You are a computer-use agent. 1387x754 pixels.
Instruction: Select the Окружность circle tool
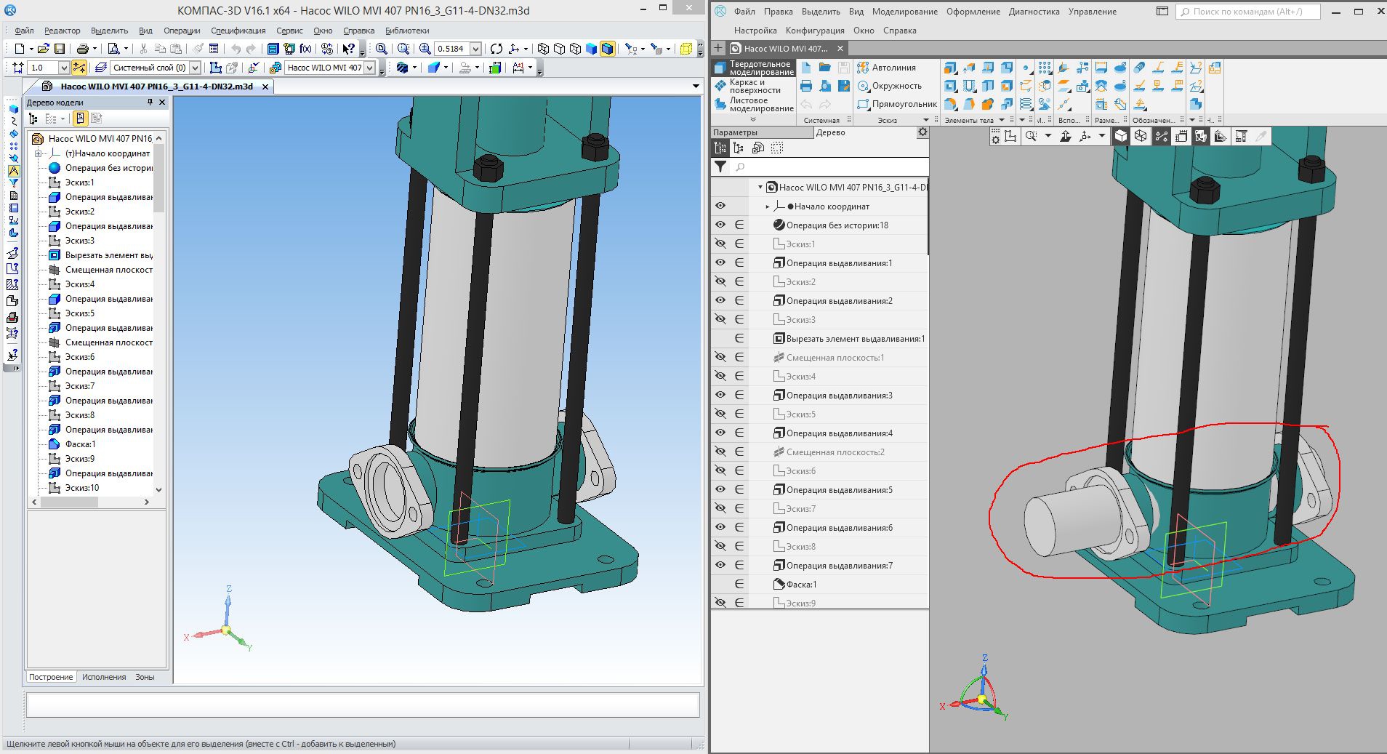point(888,86)
